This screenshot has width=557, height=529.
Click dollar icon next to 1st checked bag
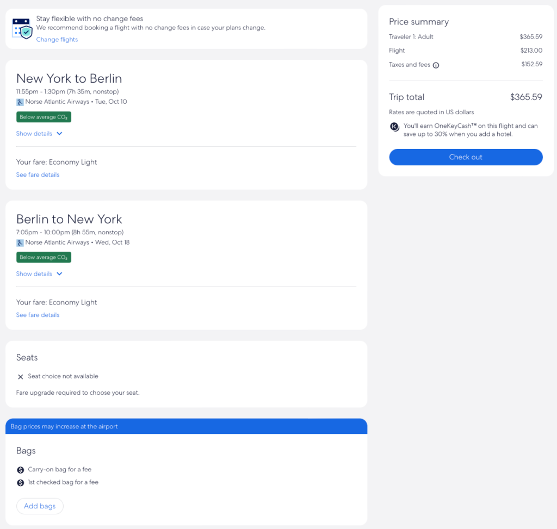pos(21,483)
